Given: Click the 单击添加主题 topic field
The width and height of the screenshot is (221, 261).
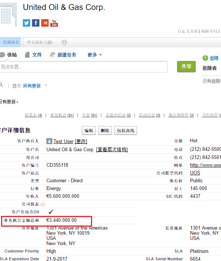Looking at the screenshot, I should tap(40, 42).
